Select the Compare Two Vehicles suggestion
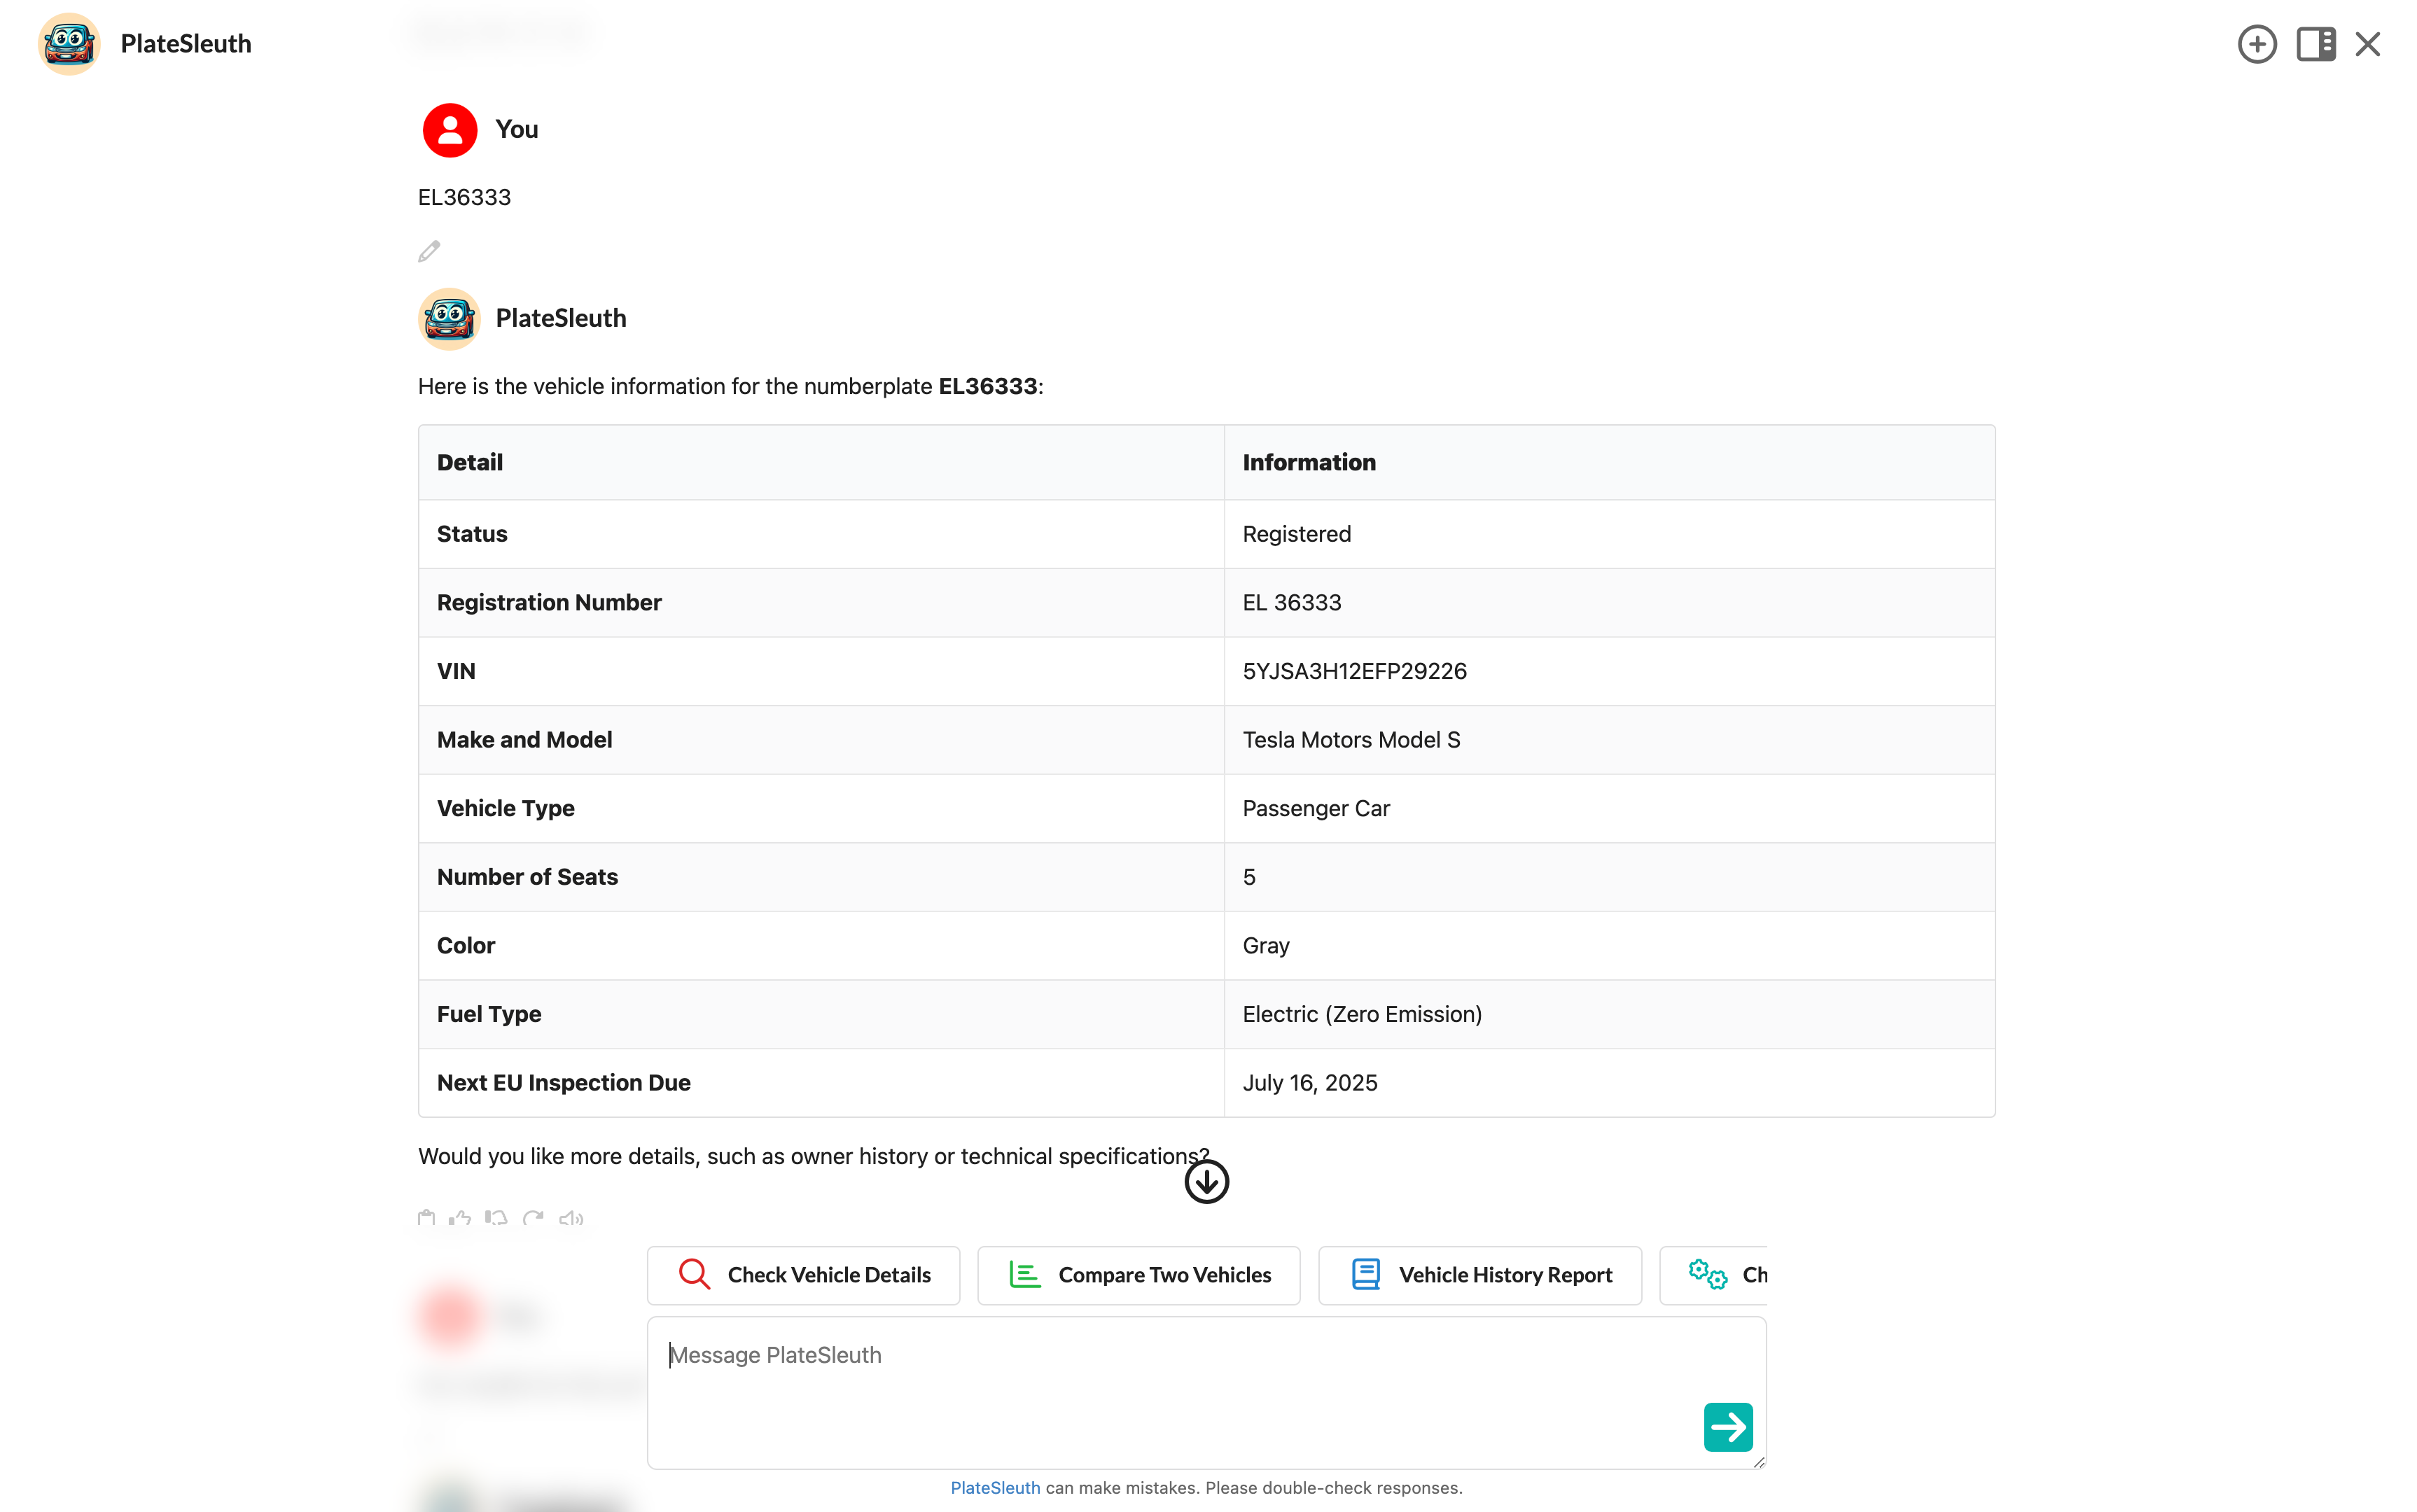The image size is (2417, 1512). [1138, 1275]
